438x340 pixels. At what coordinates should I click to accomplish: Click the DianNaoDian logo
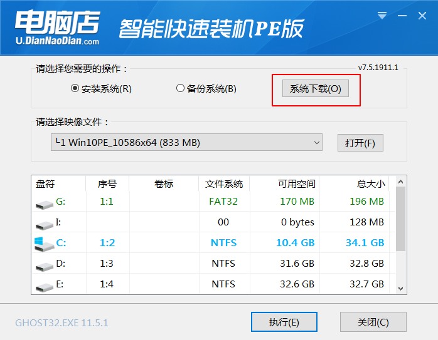[x=57, y=28]
